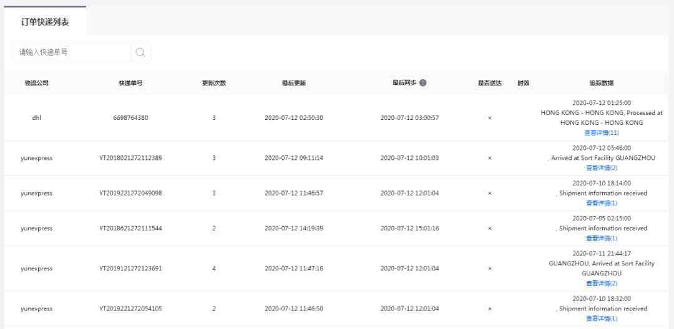The image size is (674, 329).
Task: Click the search magnifier icon
Action: coord(140,52)
